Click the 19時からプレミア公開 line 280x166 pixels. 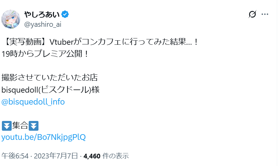click(x=44, y=53)
